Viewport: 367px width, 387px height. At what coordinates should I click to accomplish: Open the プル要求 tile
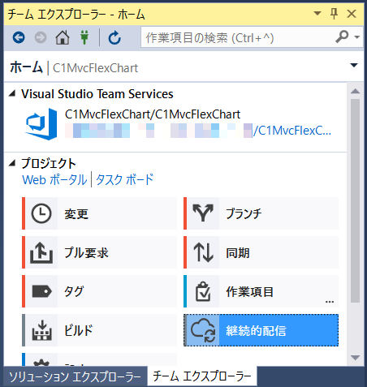pos(99,252)
